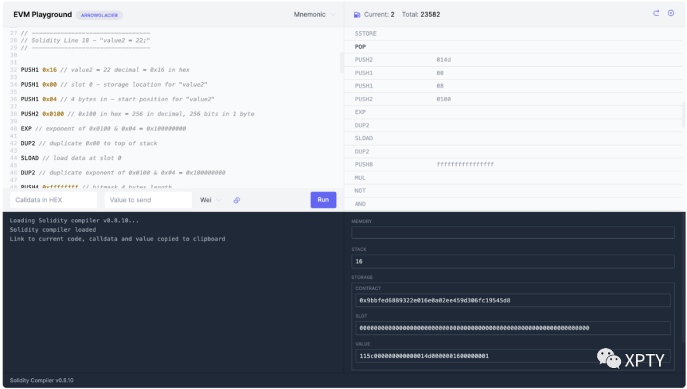Click the gas pump icon beside Current

tap(357, 14)
